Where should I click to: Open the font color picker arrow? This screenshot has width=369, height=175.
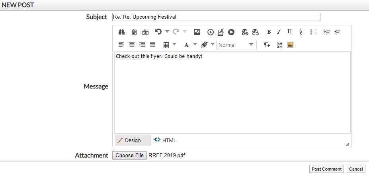tap(195, 44)
